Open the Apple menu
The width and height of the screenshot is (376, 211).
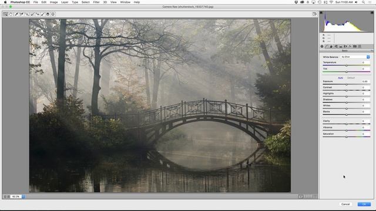tap(5, 2)
